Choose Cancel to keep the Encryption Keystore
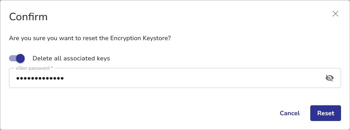350x130 pixels. click(289, 113)
